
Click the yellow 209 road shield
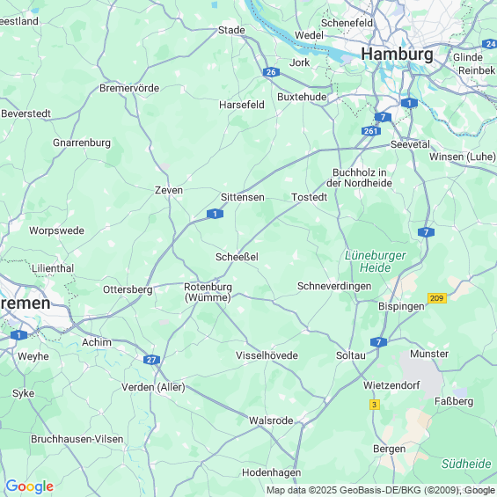point(437,298)
